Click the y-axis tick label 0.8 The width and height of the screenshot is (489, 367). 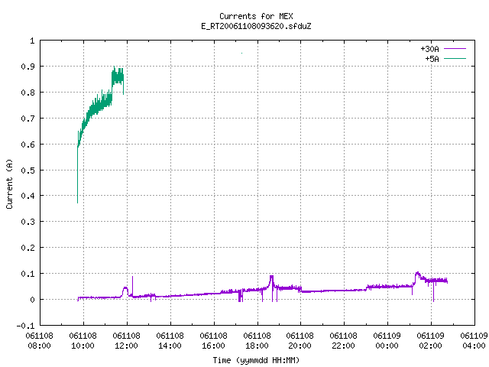click(x=28, y=93)
